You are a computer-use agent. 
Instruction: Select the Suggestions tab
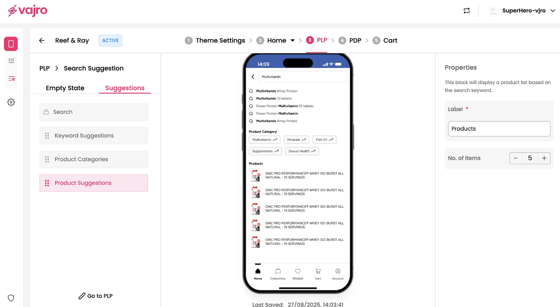point(125,88)
